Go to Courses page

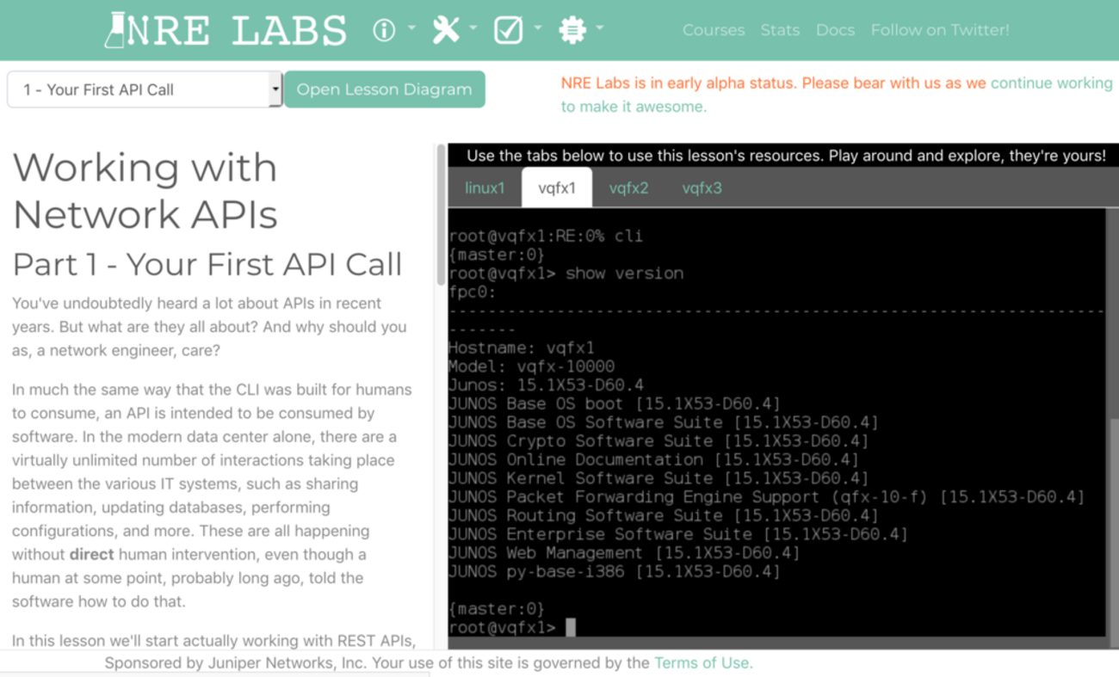click(x=714, y=30)
